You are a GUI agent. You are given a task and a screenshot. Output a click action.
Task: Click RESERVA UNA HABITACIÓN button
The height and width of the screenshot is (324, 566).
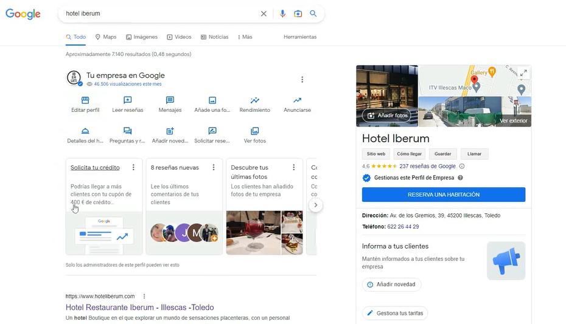coord(444,195)
